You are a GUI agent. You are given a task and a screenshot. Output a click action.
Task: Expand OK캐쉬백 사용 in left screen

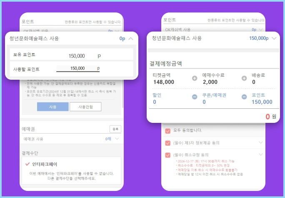click(117, 31)
